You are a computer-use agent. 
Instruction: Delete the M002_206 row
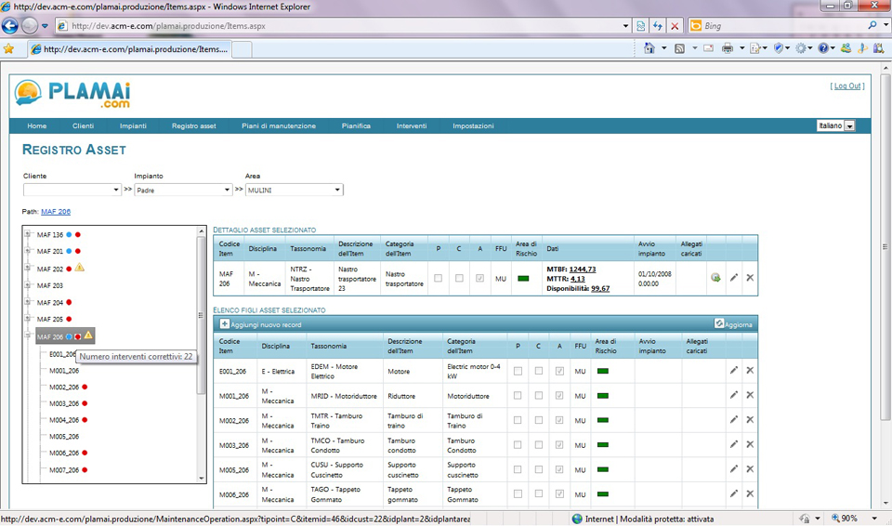(750, 419)
